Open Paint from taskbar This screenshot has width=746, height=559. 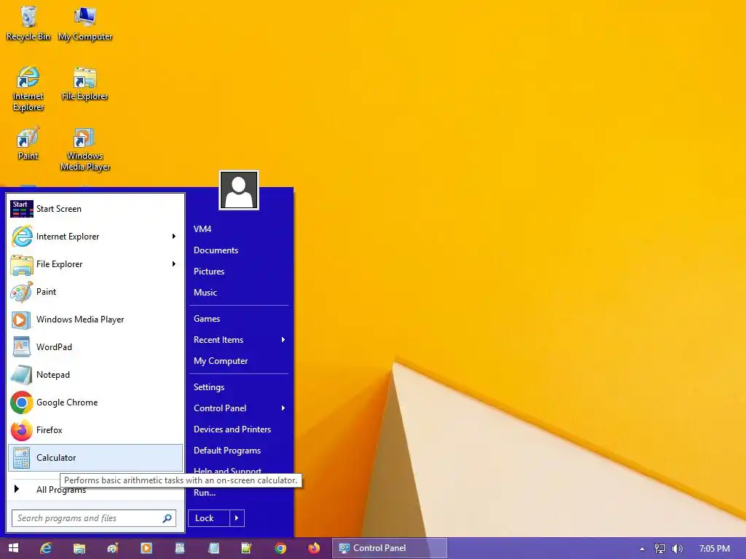113,548
